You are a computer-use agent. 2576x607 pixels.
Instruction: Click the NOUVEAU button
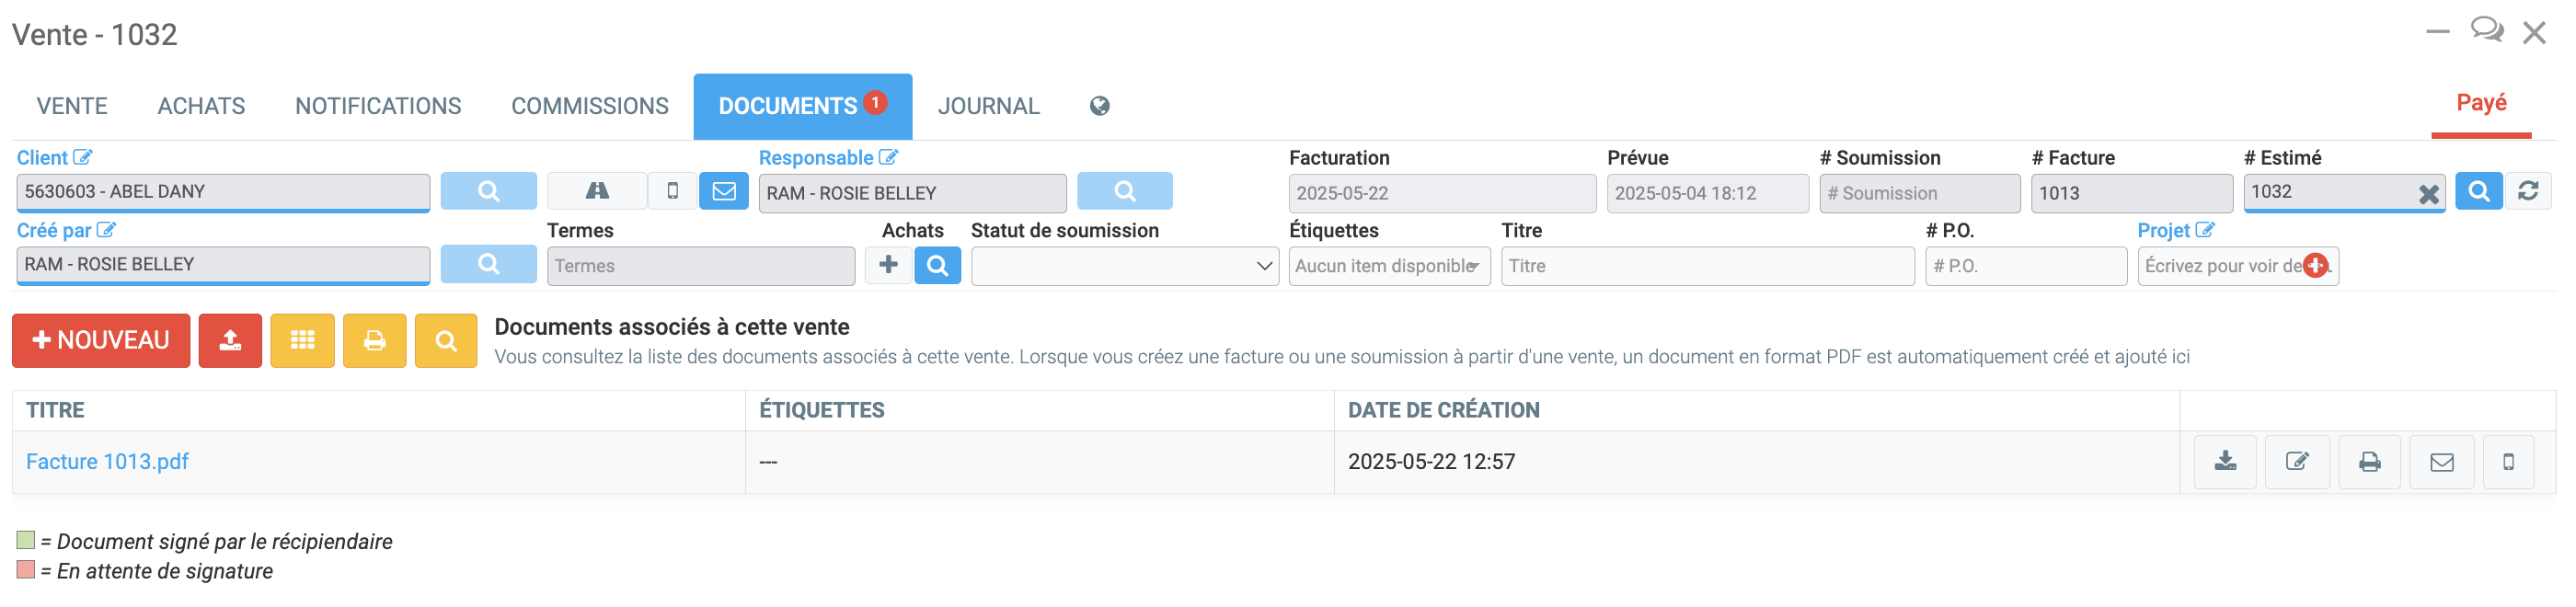pos(101,341)
